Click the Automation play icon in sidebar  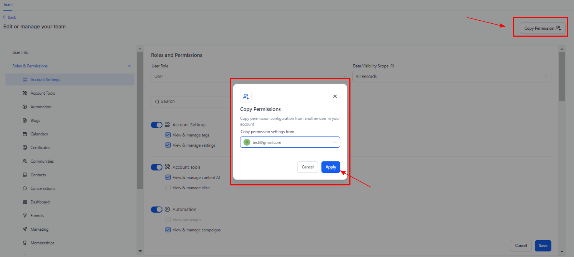coord(25,107)
